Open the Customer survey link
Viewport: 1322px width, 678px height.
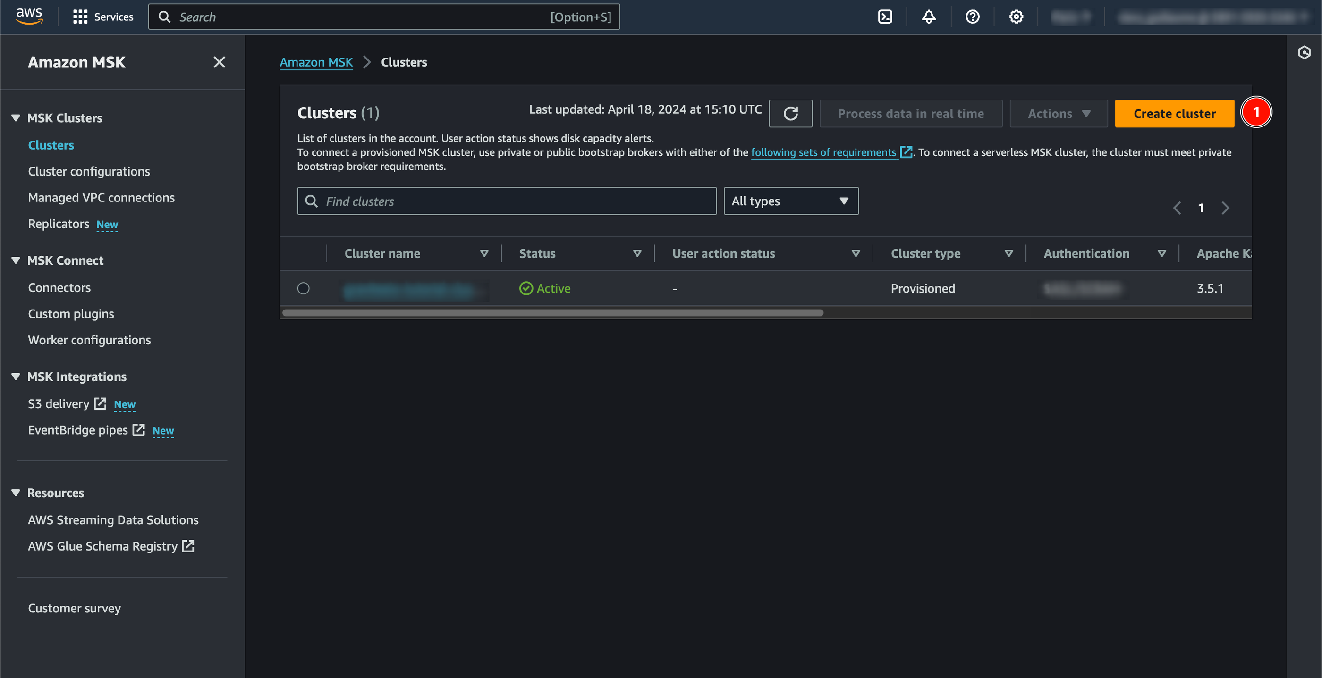click(75, 608)
